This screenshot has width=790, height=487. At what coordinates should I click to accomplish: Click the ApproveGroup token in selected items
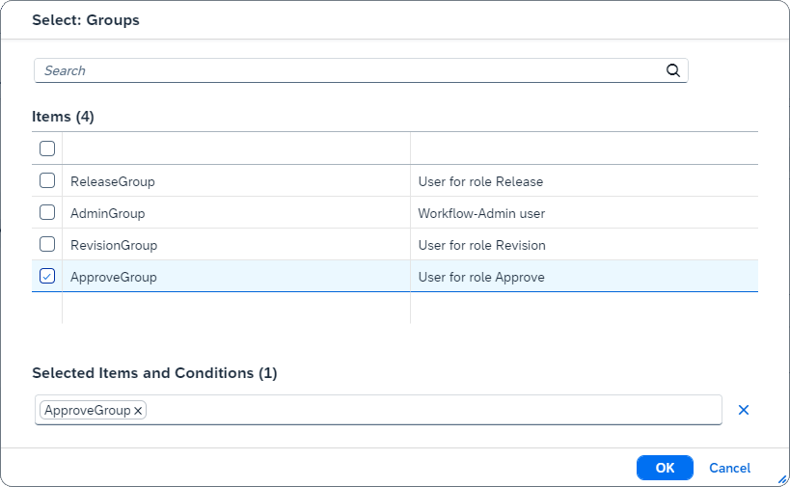pyautogui.click(x=87, y=411)
